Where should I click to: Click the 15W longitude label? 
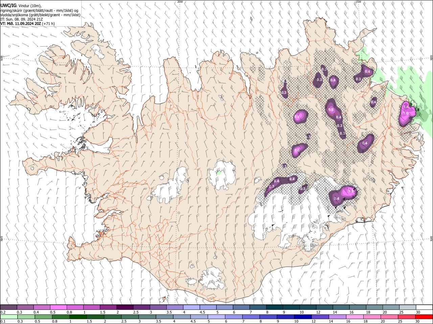[x=358, y=2]
